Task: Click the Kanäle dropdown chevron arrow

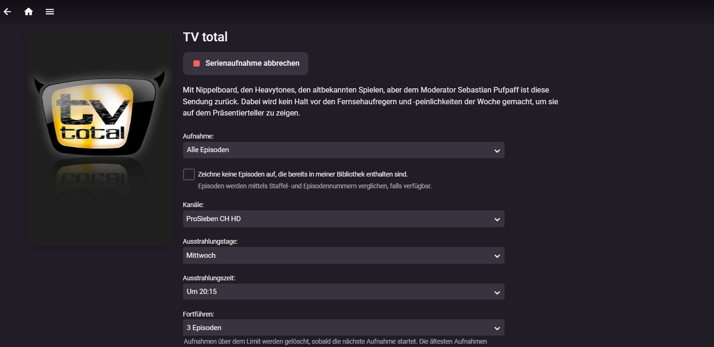Action: 497,219
